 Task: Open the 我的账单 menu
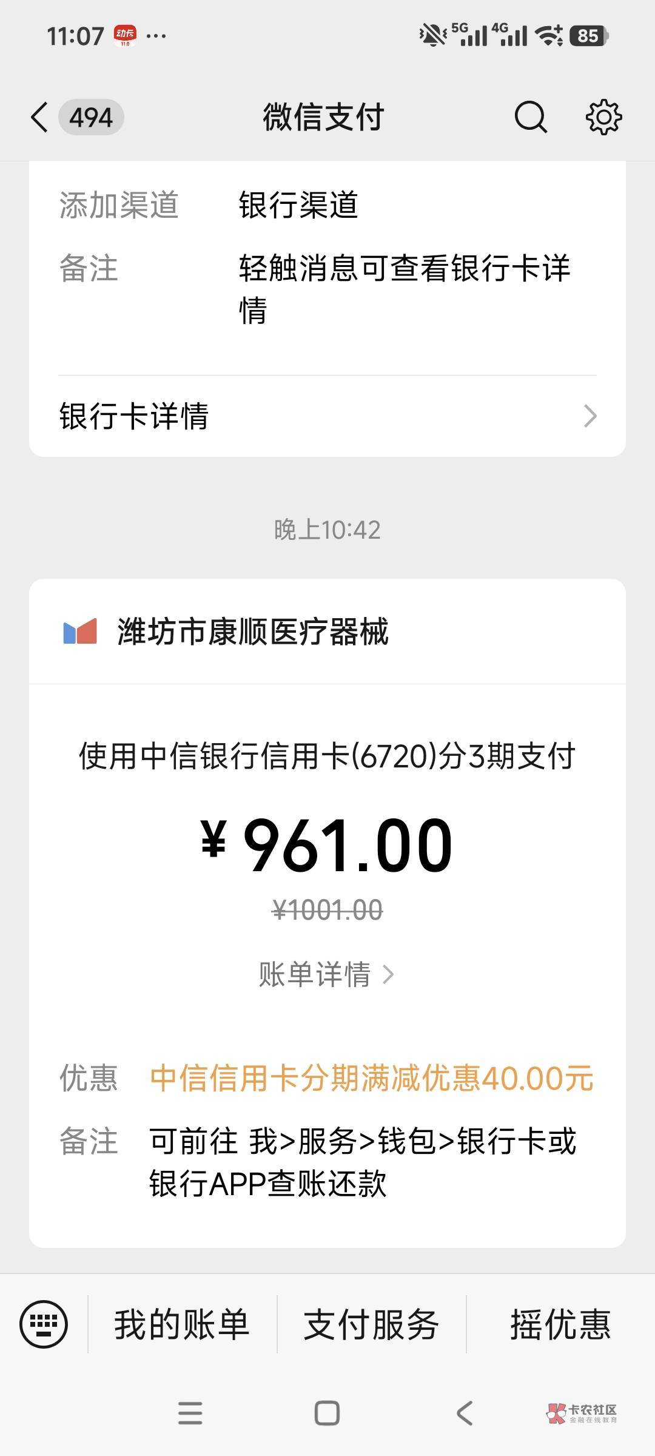182,1324
